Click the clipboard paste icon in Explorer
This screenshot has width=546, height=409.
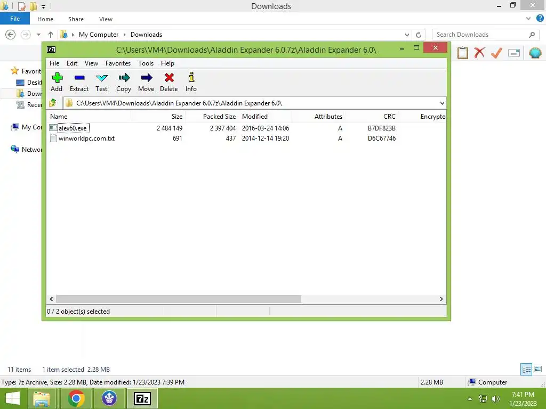462,53
